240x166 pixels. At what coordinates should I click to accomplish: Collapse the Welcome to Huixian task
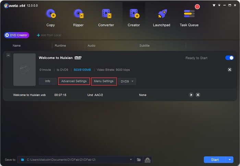coord(9,55)
